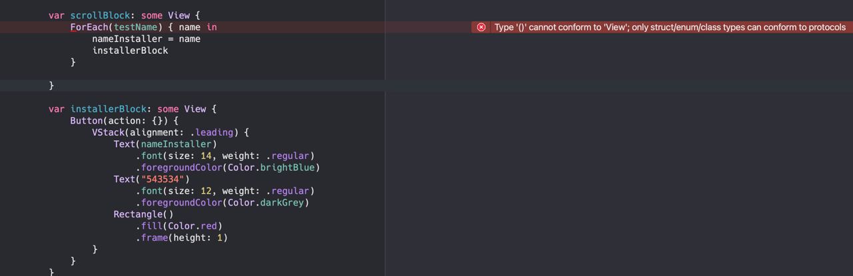Click 'testName' argument inside ForEach
Image resolution: width=853 pixels, height=276 pixels.
point(136,27)
